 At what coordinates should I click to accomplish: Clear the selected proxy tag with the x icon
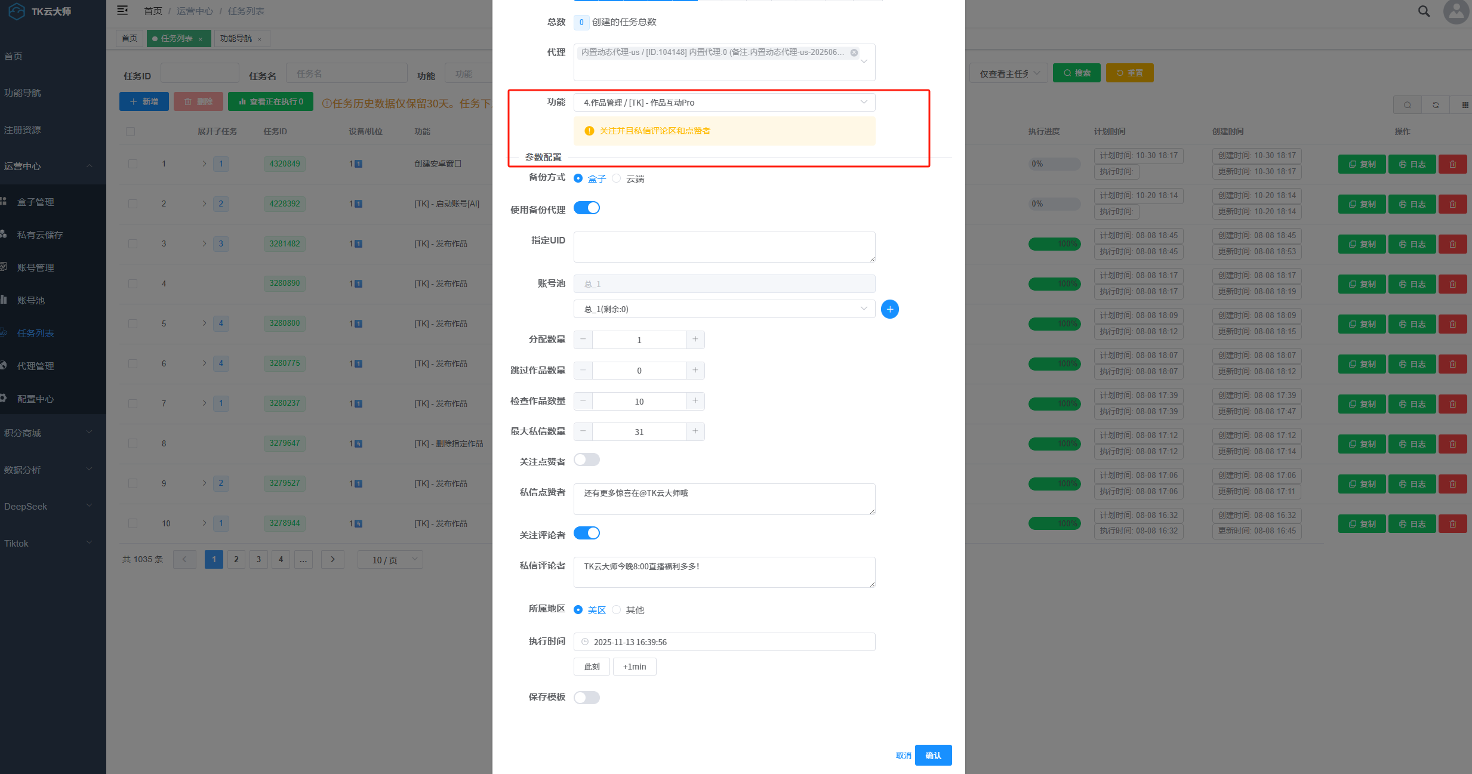(854, 53)
